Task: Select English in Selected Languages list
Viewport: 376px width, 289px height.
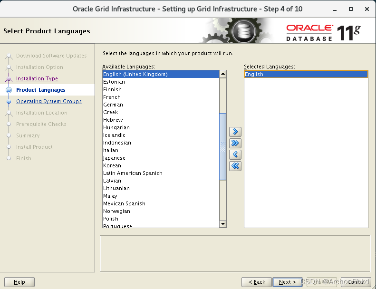Action: (x=306, y=74)
